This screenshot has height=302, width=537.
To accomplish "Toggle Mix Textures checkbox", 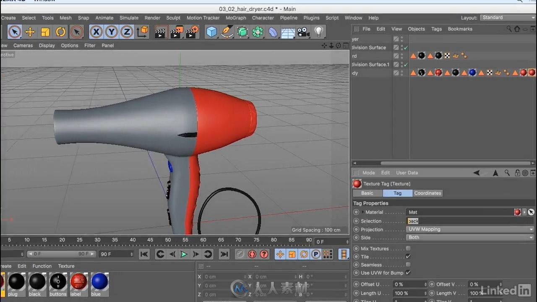I will click(x=408, y=249).
